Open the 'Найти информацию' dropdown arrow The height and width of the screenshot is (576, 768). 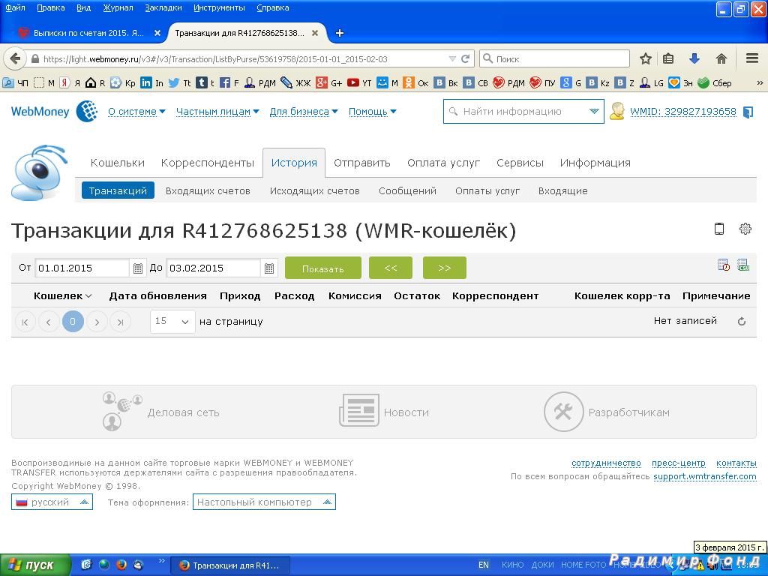click(594, 111)
